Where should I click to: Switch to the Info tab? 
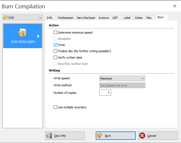pos(51,18)
